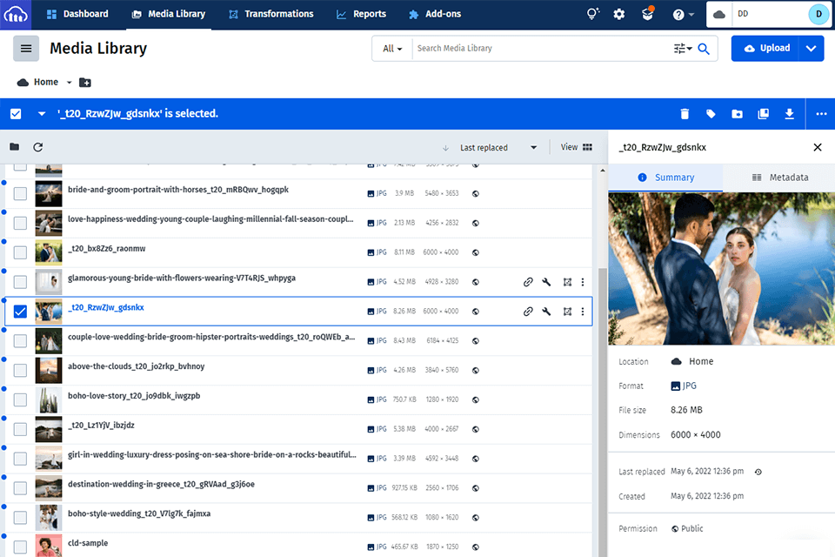Open the _t20_RzwZJw_gdsnkx asset name link
The height and width of the screenshot is (557, 835).
(x=106, y=307)
